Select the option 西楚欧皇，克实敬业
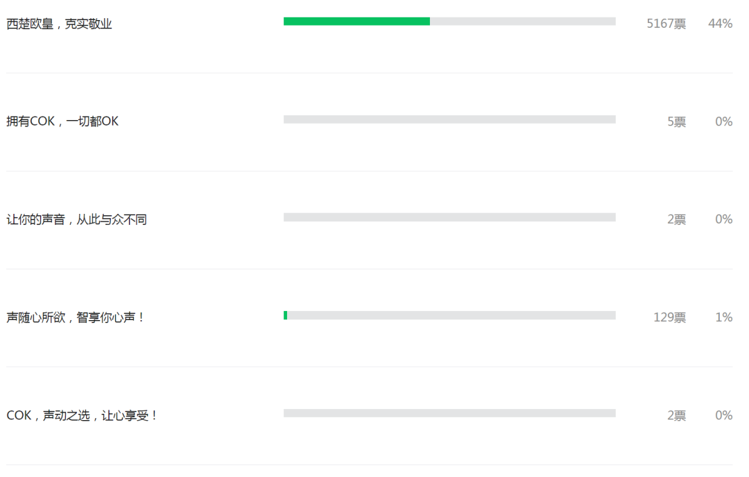749x477 pixels. coord(59,24)
